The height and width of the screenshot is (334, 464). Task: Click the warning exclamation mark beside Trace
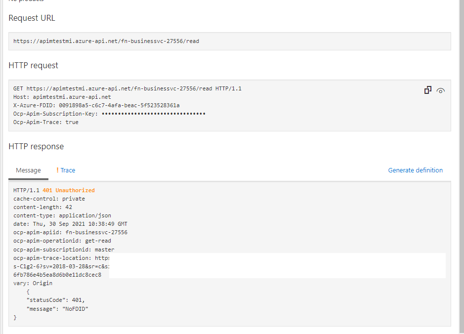[57, 170]
